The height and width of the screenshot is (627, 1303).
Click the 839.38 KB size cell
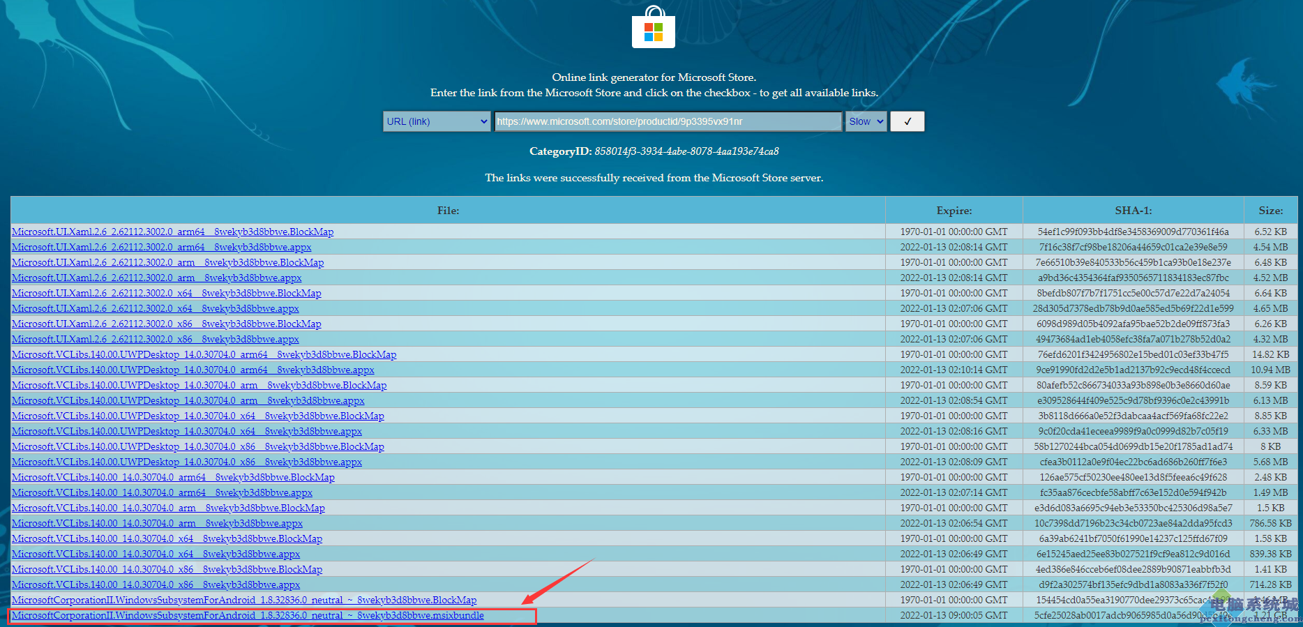click(x=1270, y=554)
